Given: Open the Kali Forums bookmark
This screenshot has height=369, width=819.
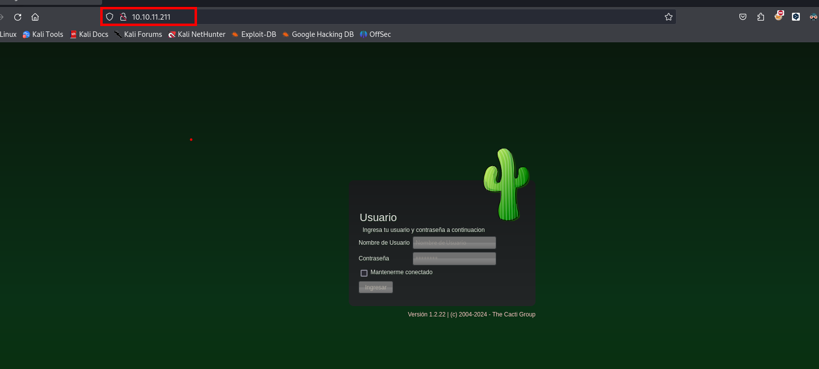Looking at the screenshot, I should 138,34.
